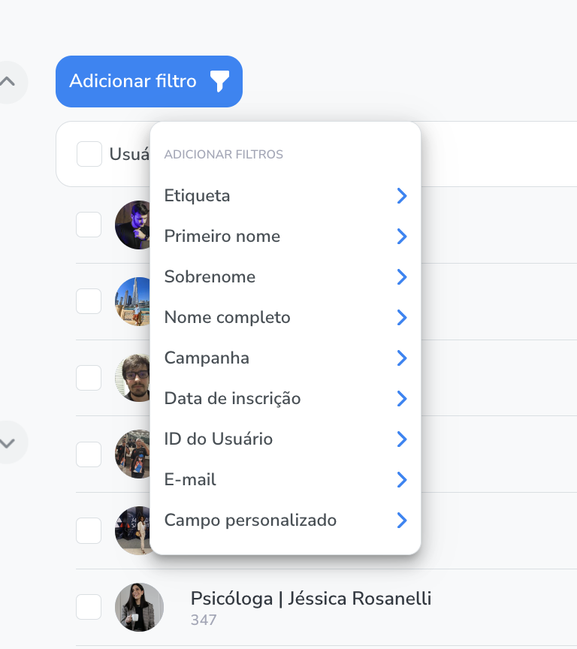The width and height of the screenshot is (577, 649).
Task: Select E-mail in the filter list
Action: 285,480
